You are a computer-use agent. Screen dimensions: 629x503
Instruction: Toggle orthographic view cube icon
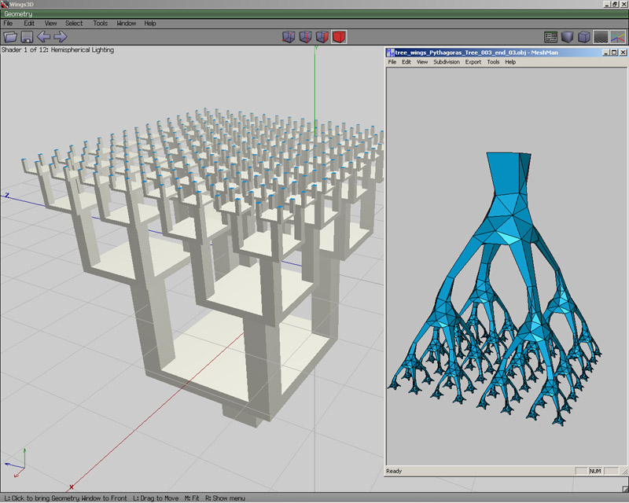click(584, 37)
